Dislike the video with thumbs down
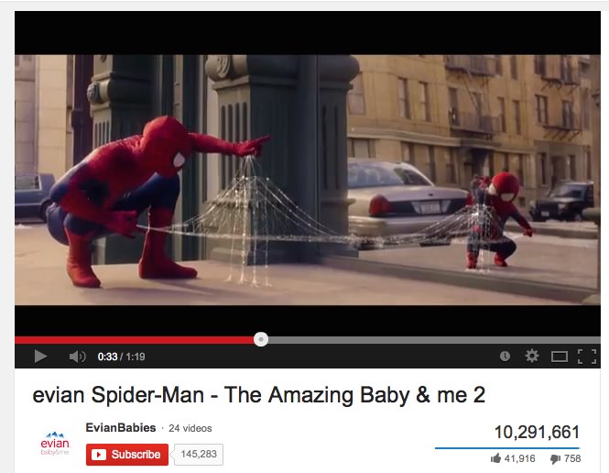The width and height of the screenshot is (609, 473). [x=555, y=459]
